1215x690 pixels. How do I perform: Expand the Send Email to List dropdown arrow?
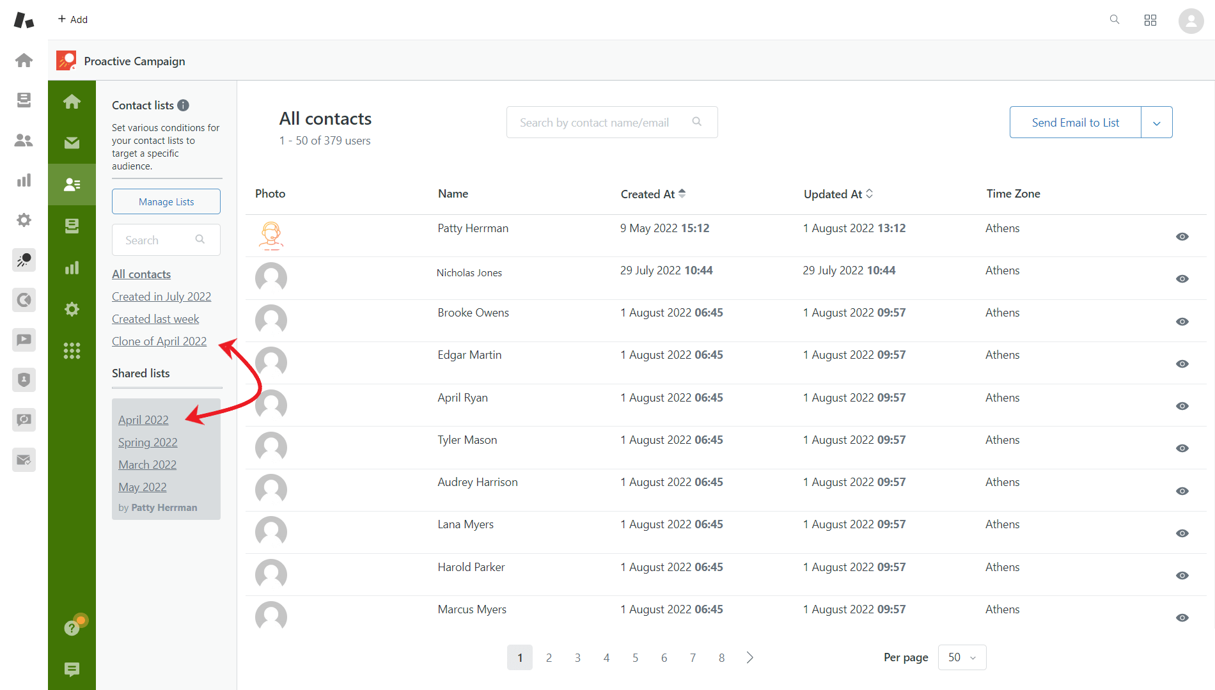coord(1156,123)
